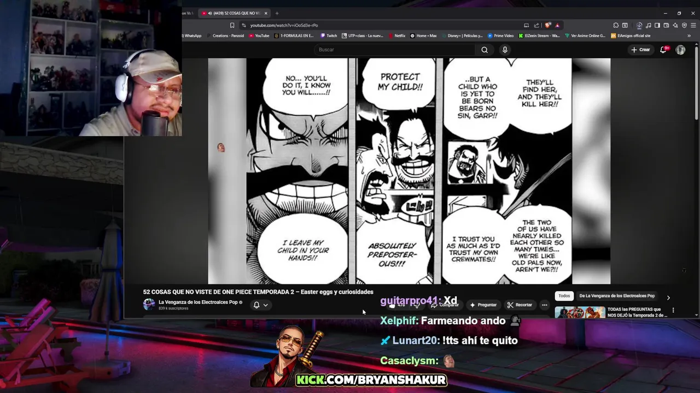700x393 pixels.
Task: Open the Home • Max bookmark
Action: click(x=424, y=35)
